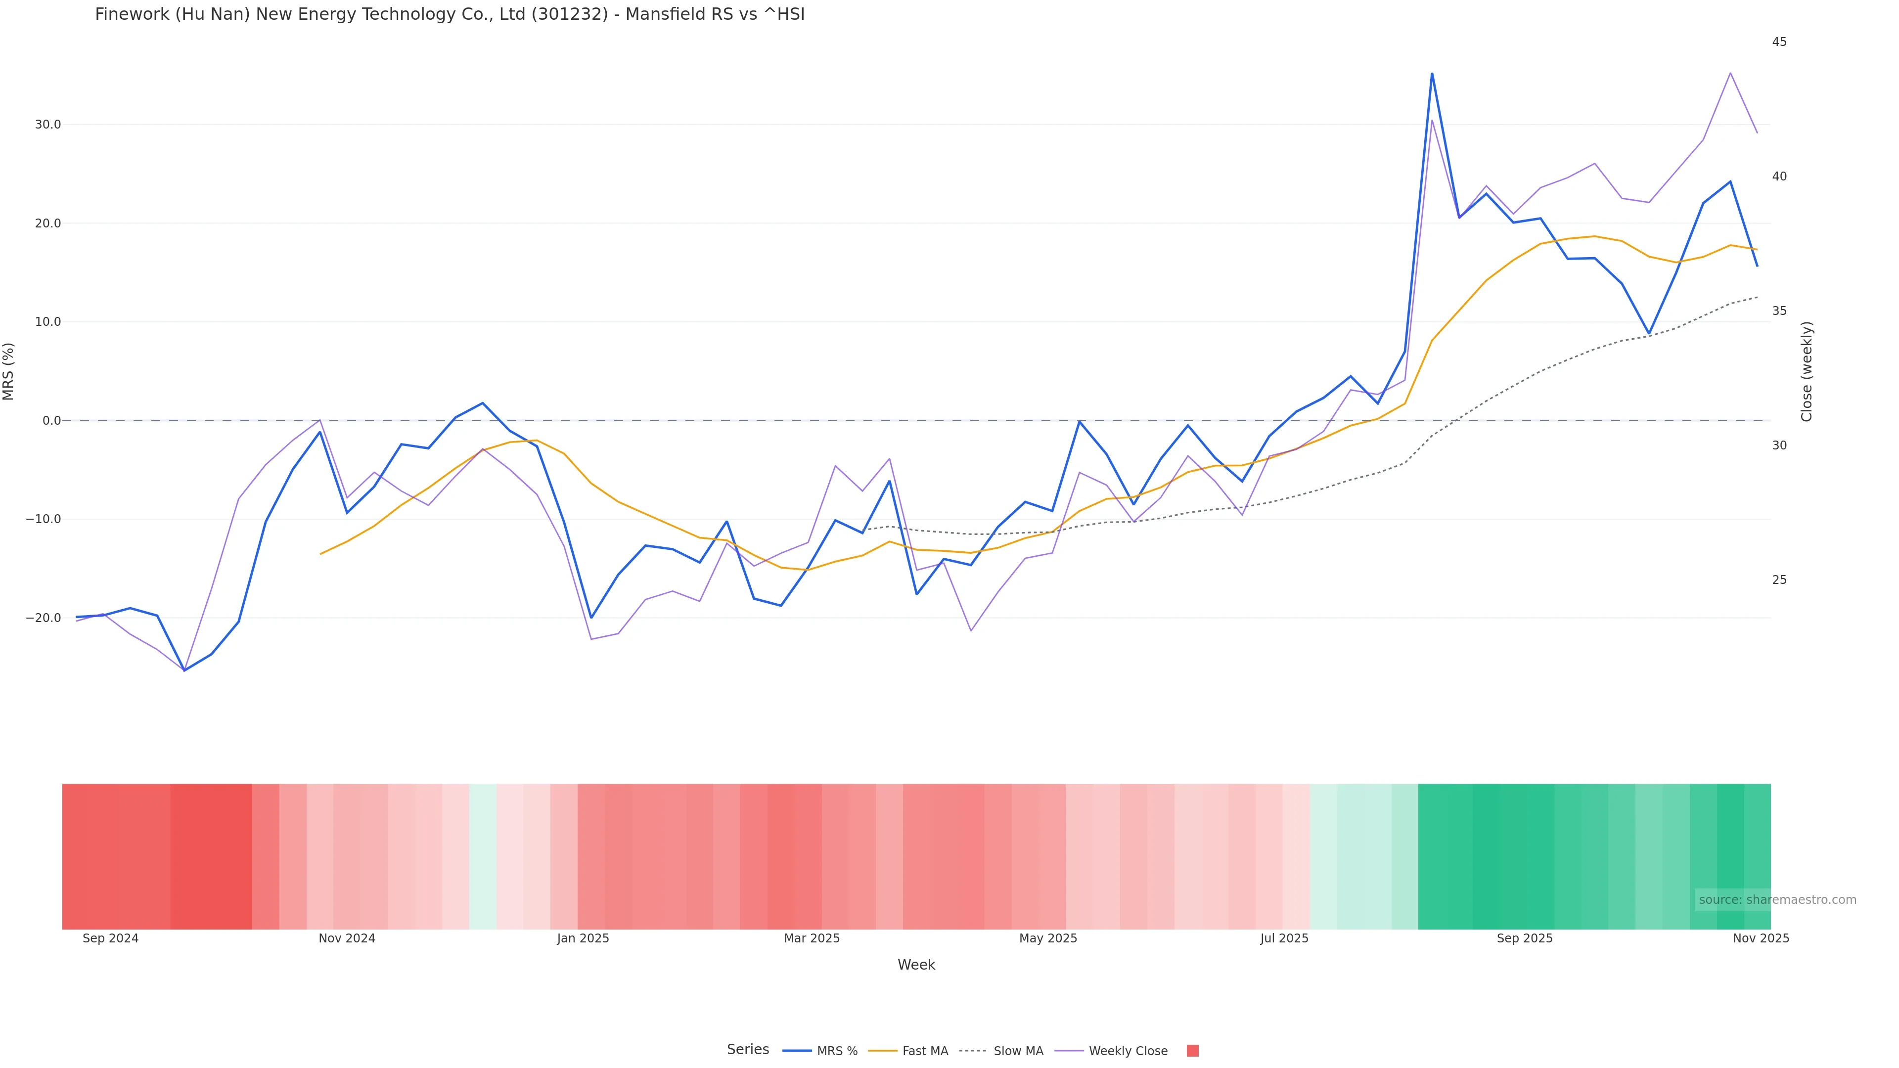Open the sharemaestro.com source link
This screenshot has height=1068, width=1899.
coord(1777,900)
